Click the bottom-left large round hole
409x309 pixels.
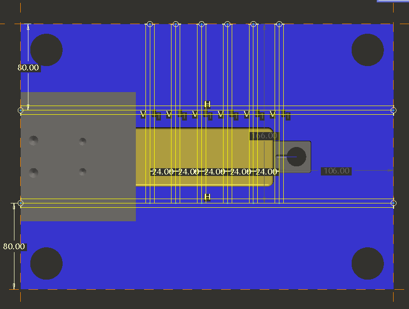coord(46,263)
